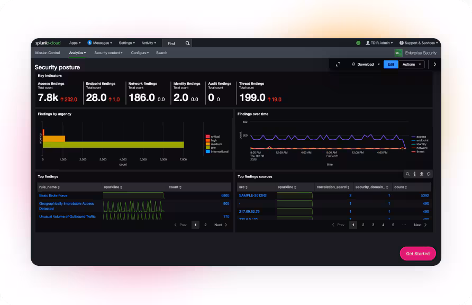
Task: Click the ellipsis in sources pagination
Action: click(404, 225)
